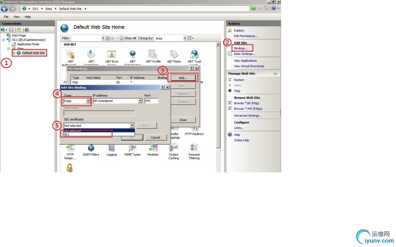This screenshot has width=396, height=247.
Task: Expand the Default Web Site tree node
Action: coord(14,53)
